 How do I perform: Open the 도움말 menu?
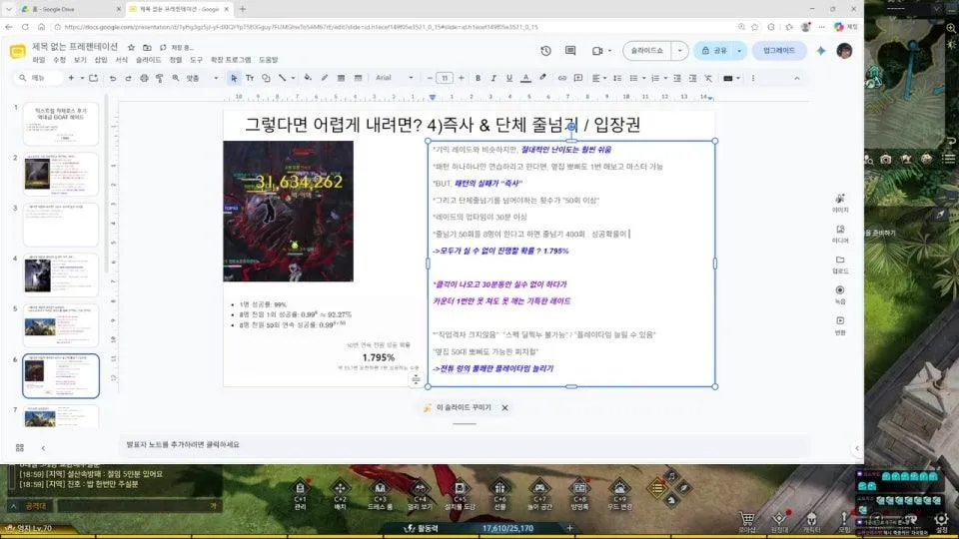tap(268, 60)
